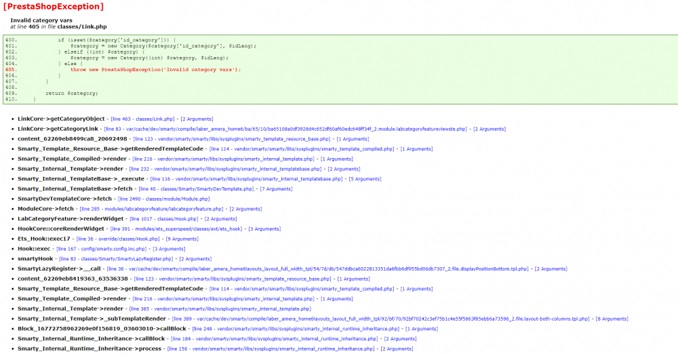Click the 'SmartyLazyRegister->__call' function name

click(x=59, y=269)
